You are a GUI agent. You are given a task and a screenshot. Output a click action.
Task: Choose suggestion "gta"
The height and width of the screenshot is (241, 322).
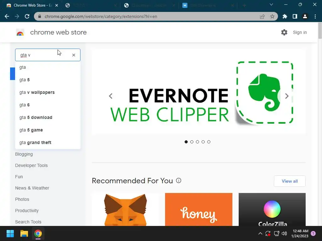click(48, 67)
